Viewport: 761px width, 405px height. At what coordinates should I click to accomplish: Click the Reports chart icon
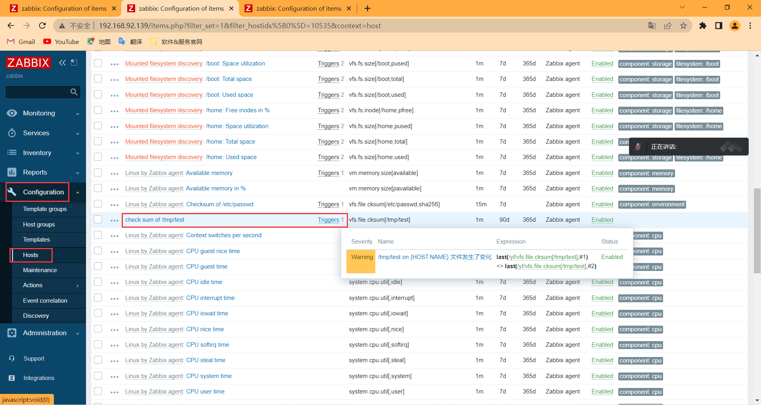pyautogui.click(x=12, y=172)
